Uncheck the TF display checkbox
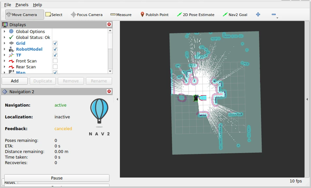 tap(55, 55)
